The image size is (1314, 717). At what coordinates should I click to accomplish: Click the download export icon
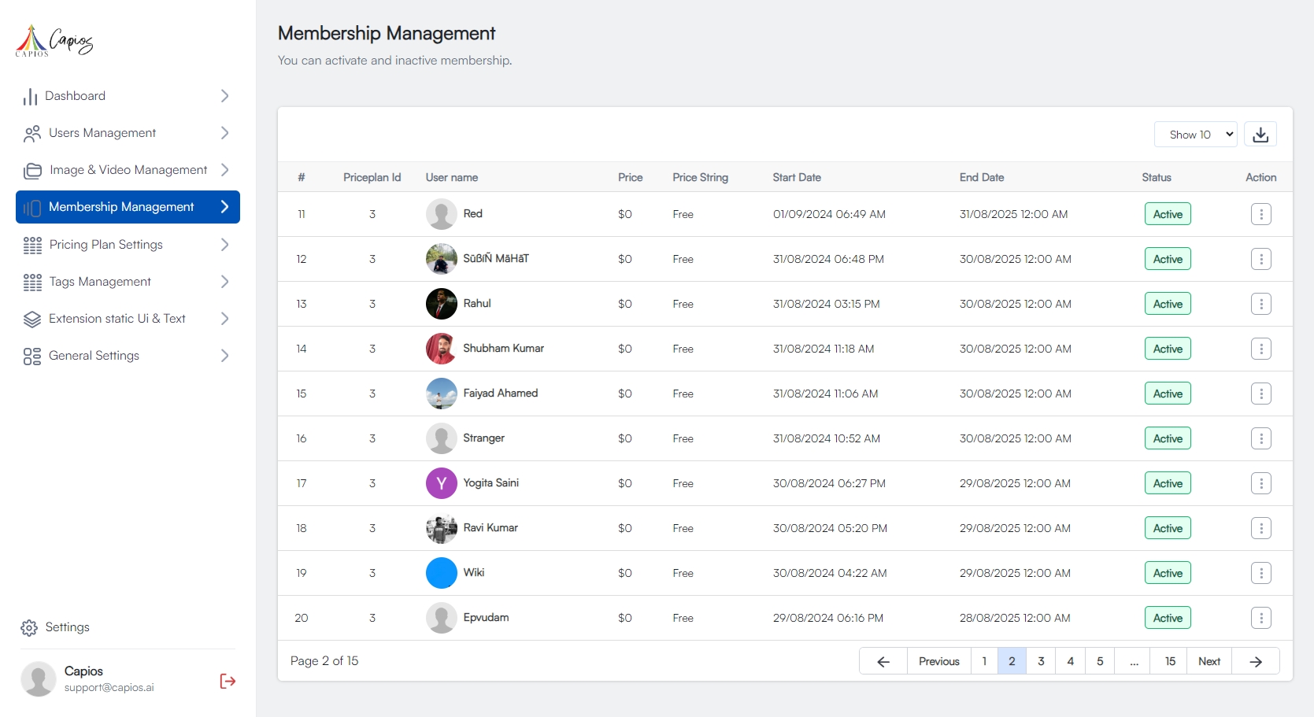1260,135
